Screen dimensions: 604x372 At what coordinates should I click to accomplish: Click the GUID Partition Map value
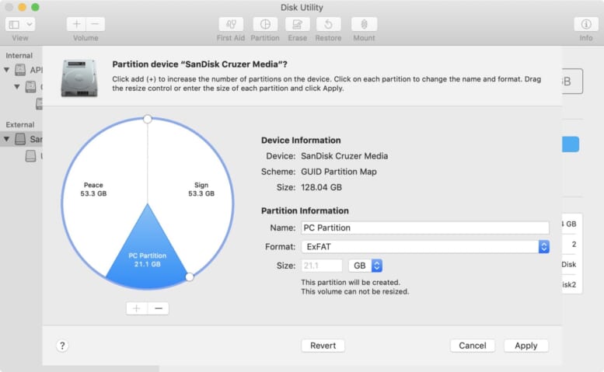click(x=339, y=172)
